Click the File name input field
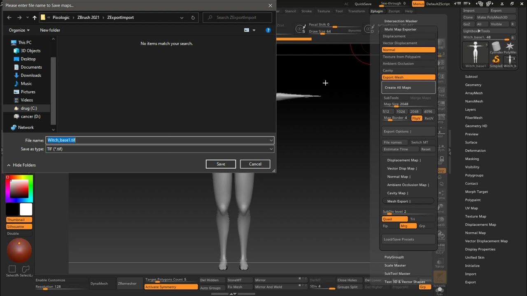 tap(156, 140)
